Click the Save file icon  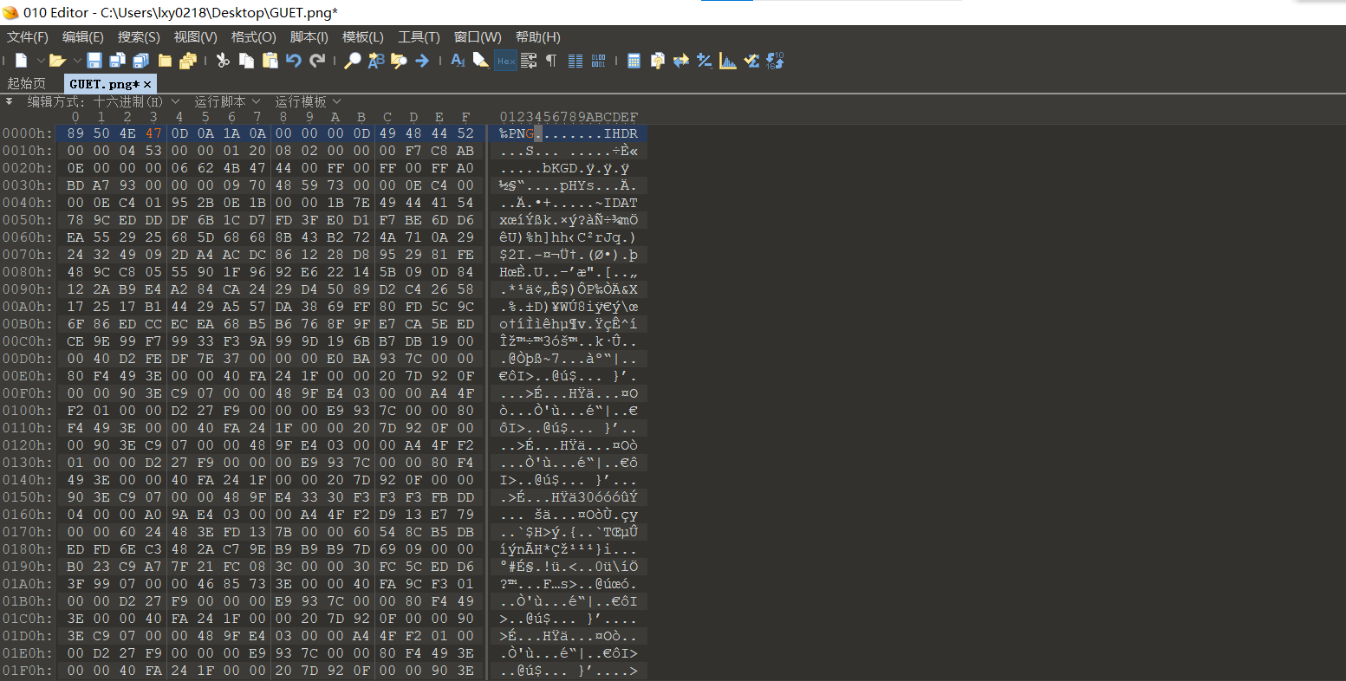coord(94,60)
